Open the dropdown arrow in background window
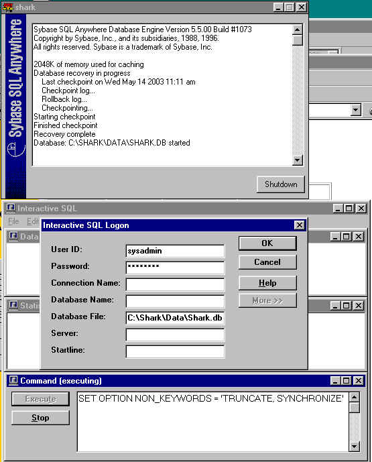The image size is (372, 462). tap(356, 110)
